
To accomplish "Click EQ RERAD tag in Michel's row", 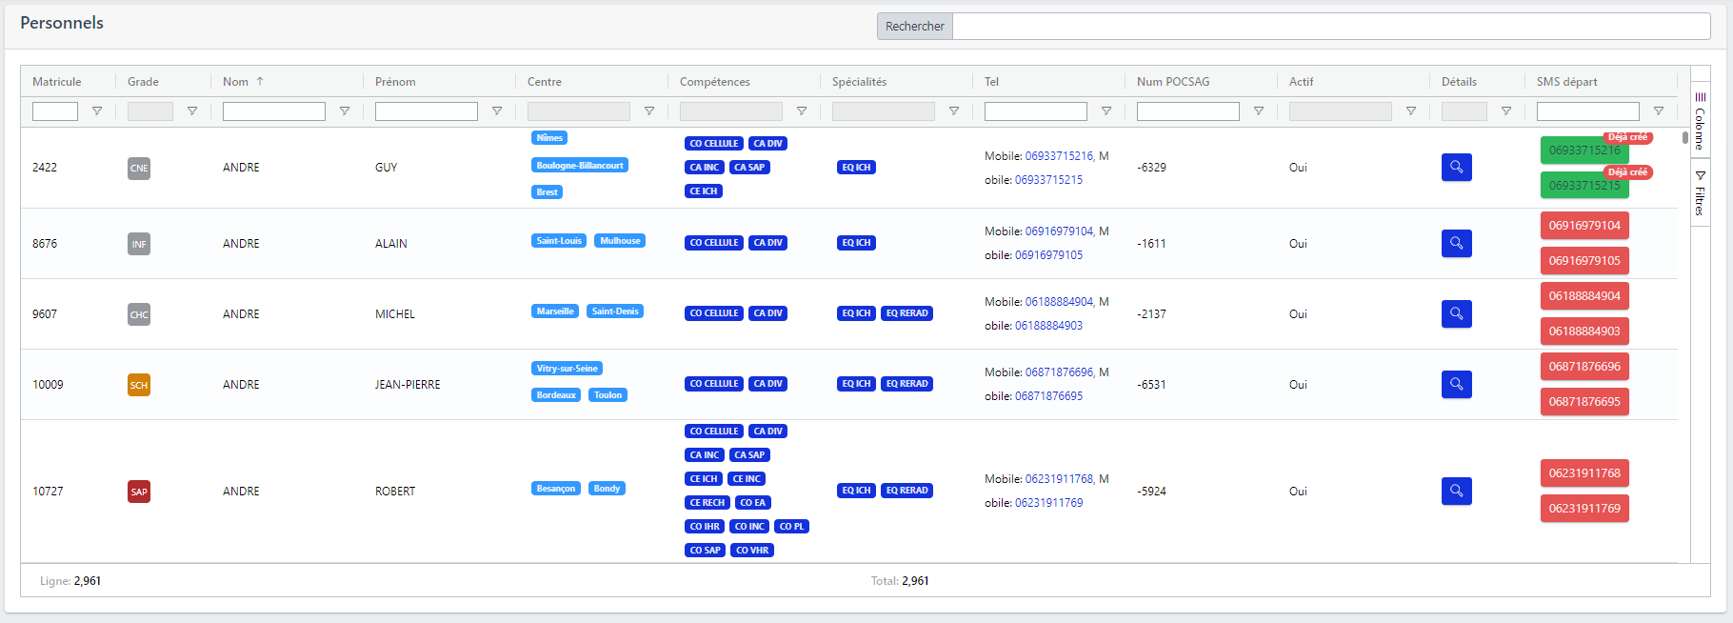I will (x=906, y=313).
